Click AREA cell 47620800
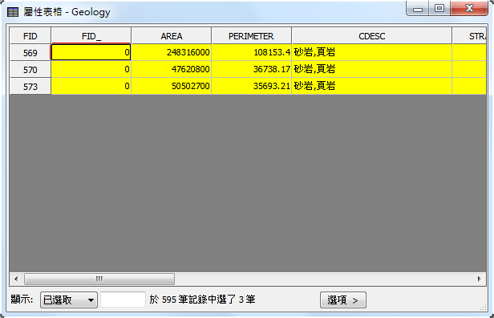494x318 pixels. (172, 69)
